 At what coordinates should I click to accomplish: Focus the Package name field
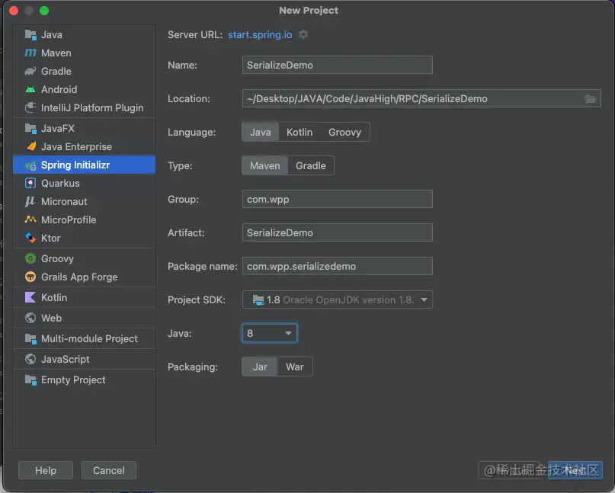click(x=338, y=266)
